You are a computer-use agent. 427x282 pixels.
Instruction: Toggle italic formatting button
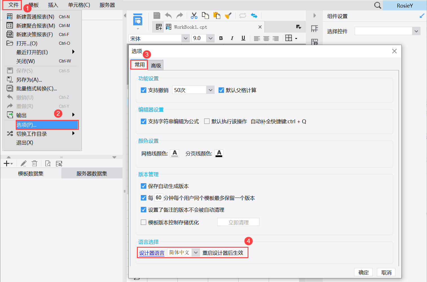[x=232, y=38]
